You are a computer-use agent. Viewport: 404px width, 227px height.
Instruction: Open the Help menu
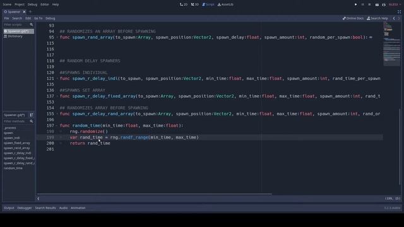[x=56, y=4]
